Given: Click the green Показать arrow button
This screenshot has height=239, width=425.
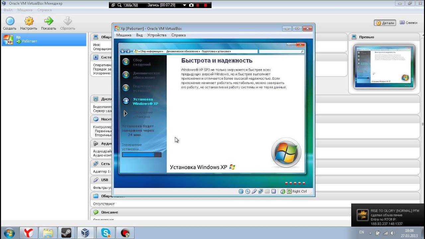Looking at the screenshot, I should (x=48, y=23).
